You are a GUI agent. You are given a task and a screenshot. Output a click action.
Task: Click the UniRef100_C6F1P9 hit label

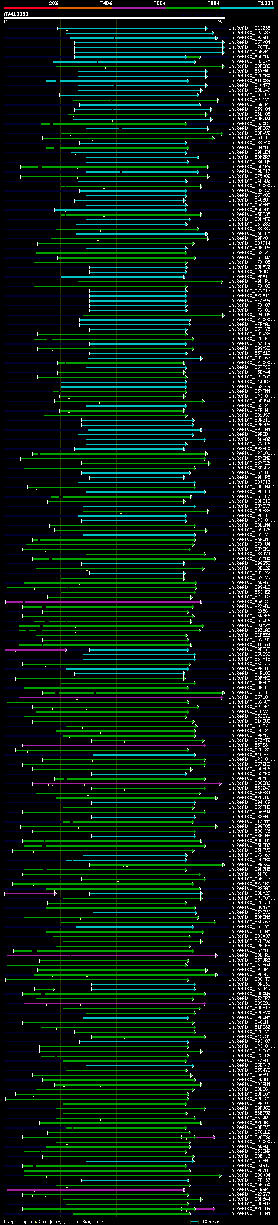coord(249,166)
